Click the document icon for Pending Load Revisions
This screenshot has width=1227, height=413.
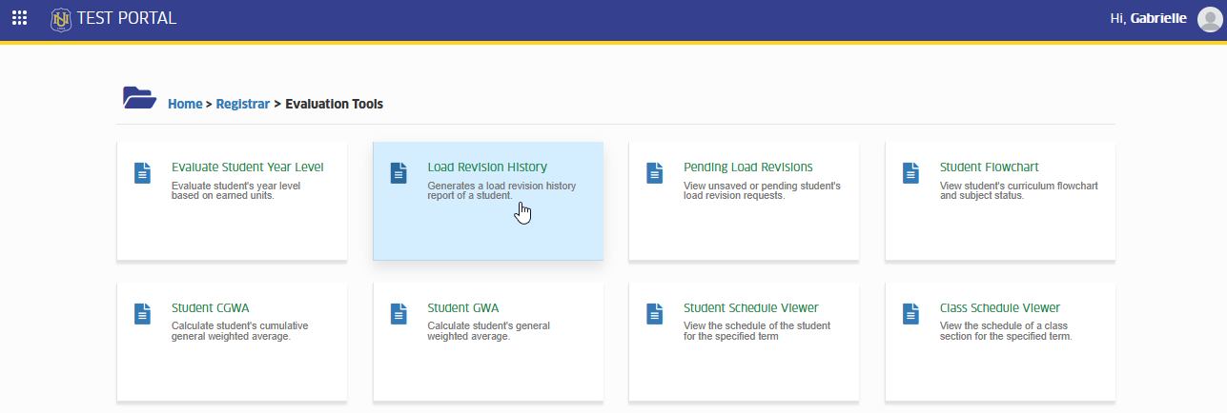coord(655,173)
